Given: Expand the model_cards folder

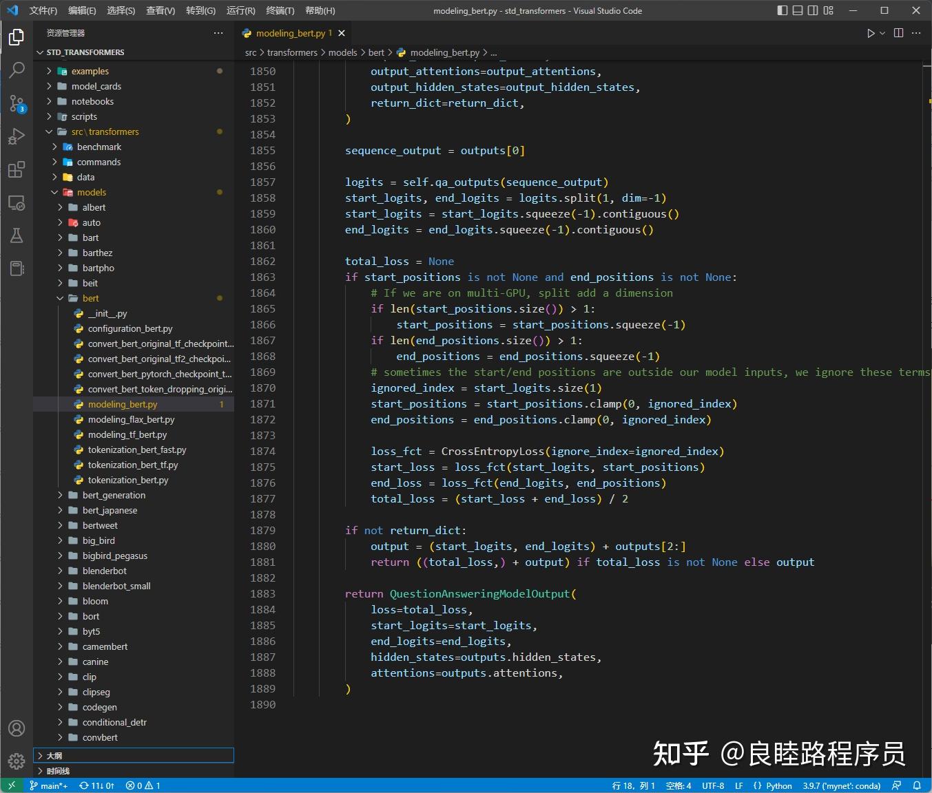Looking at the screenshot, I should [134, 86].
